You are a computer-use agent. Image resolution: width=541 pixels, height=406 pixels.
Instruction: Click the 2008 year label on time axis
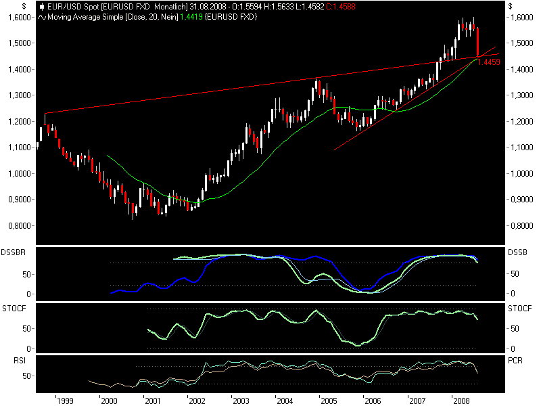(461, 401)
